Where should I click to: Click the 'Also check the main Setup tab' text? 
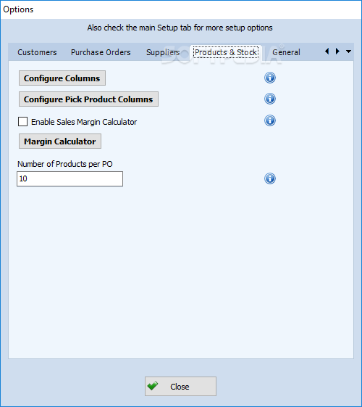tap(180, 28)
